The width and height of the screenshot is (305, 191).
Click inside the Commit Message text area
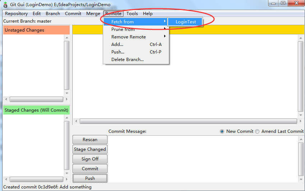(203, 158)
